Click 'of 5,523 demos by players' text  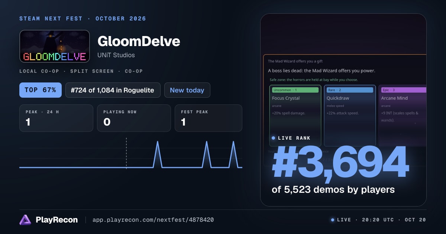[x=333, y=189]
